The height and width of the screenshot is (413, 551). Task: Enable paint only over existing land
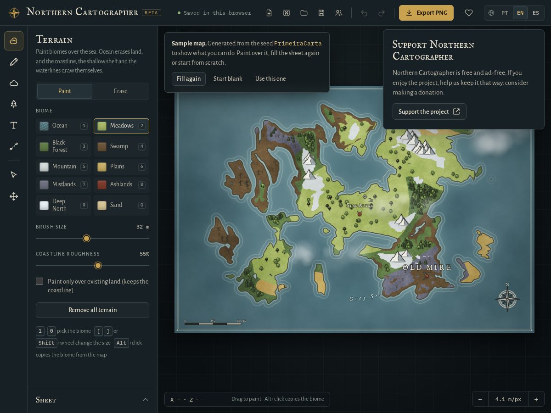coord(39,281)
